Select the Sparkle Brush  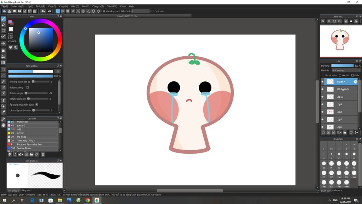tap(33, 148)
